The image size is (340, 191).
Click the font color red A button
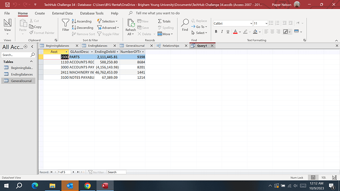(235, 32)
